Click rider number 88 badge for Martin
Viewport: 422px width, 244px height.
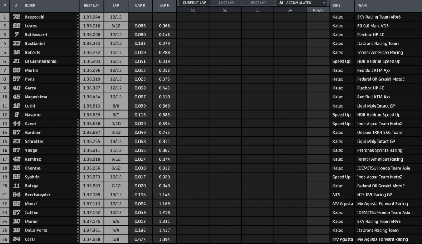tap(16, 70)
